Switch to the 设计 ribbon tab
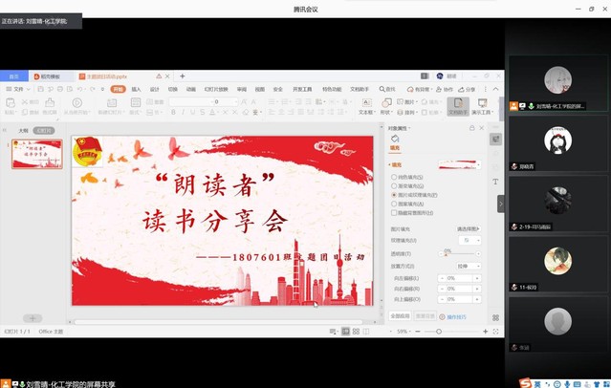 [154, 89]
